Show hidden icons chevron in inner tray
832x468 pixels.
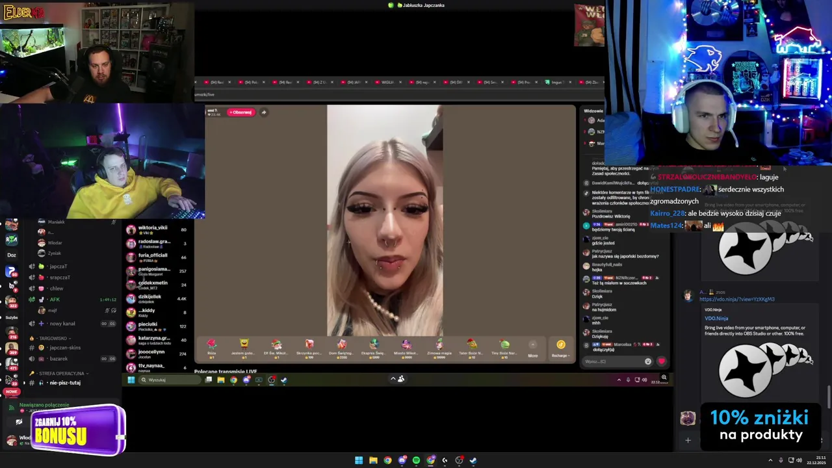(x=619, y=380)
